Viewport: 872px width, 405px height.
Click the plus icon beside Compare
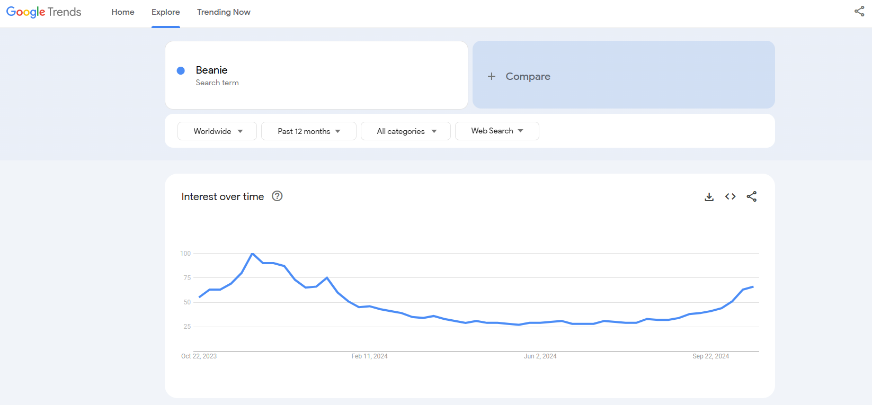tap(492, 76)
